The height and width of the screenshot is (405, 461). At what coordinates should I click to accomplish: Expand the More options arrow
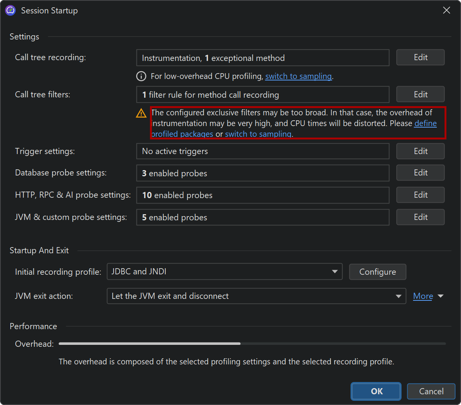point(440,296)
